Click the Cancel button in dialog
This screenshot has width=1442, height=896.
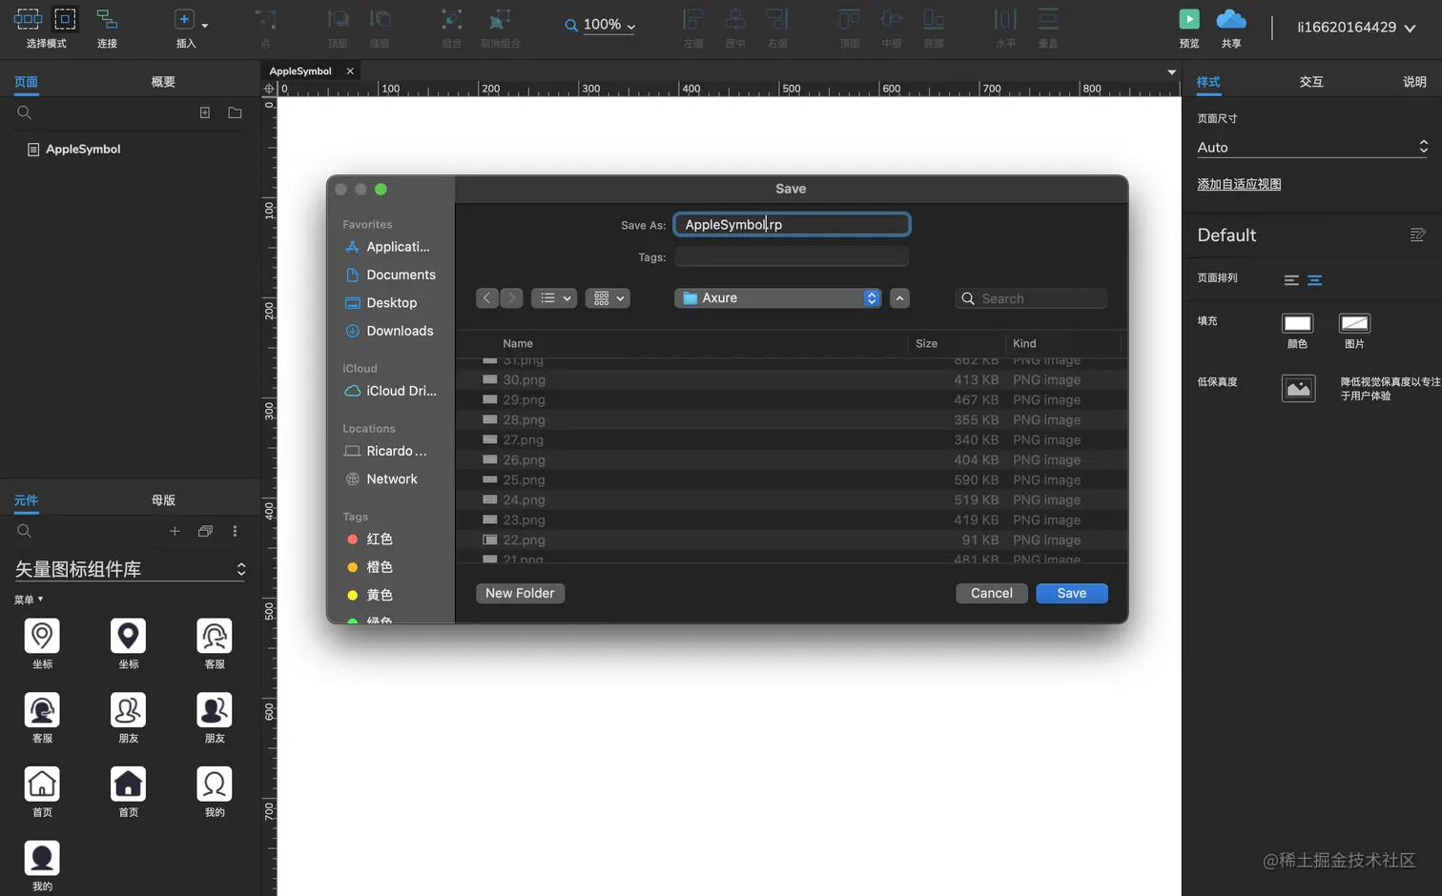(x=992, y=593)
